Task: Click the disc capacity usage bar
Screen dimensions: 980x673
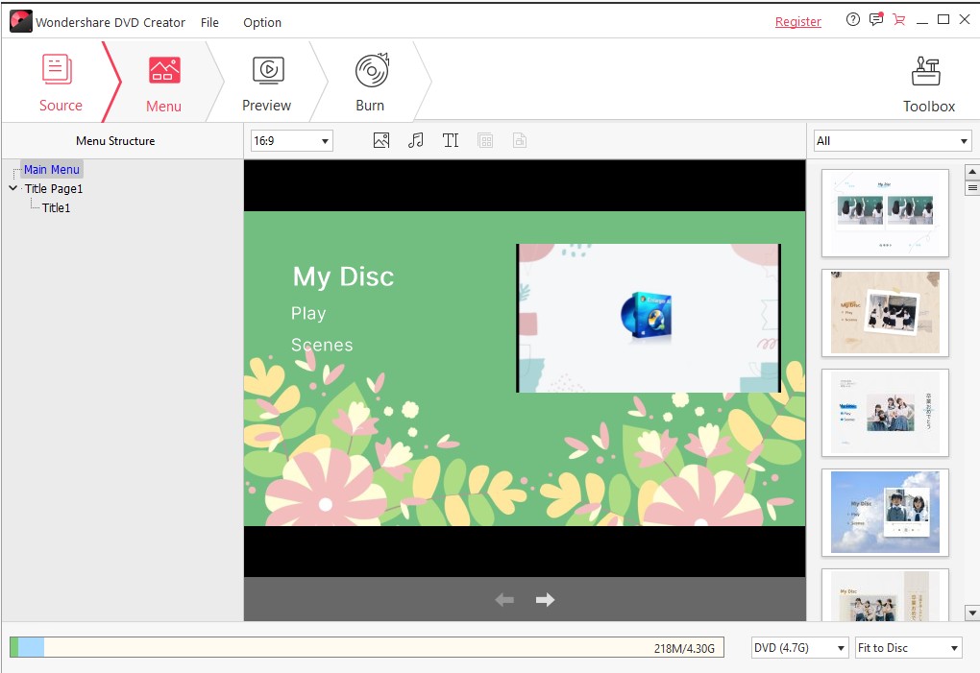Action: [365, 647]
